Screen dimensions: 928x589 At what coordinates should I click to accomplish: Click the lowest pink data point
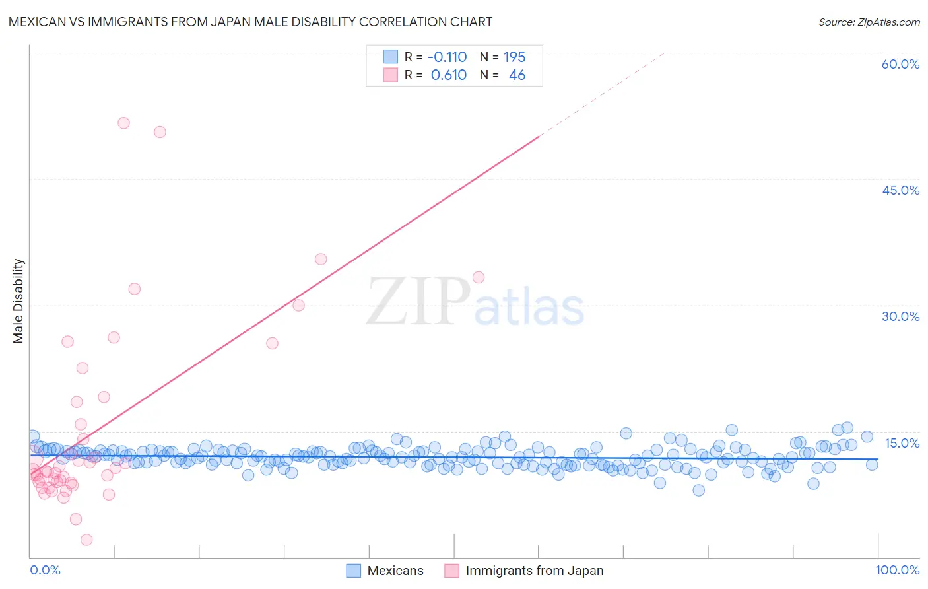click(x=86, y=540)
